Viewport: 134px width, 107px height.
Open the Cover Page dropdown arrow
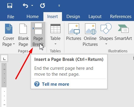pos(14,44)
